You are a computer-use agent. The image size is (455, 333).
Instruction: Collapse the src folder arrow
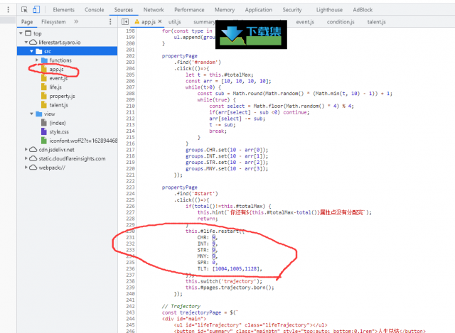[31, 51]
